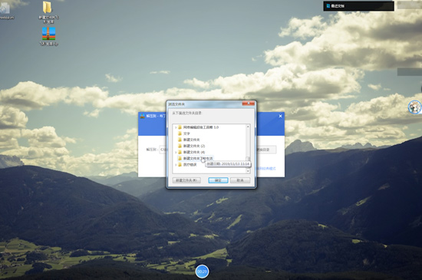The height and width of the screenshot is (280, 422).
Task: Click the folder tree's scroll-up arrow
Action: (x=248, y=127)
